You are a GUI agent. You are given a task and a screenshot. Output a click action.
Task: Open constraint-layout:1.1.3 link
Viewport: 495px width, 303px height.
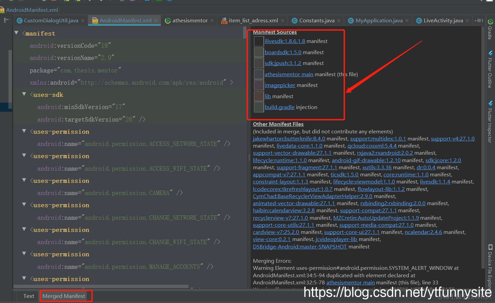point(280,182)
